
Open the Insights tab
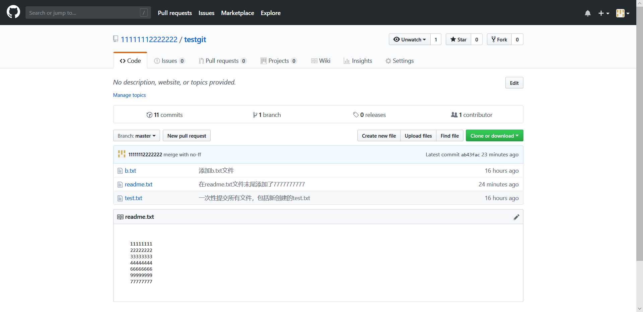358,60
